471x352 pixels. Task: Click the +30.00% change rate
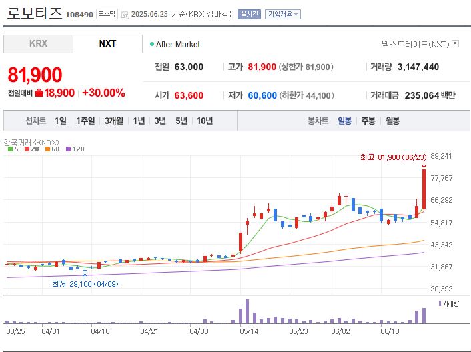tap(103, 93)
